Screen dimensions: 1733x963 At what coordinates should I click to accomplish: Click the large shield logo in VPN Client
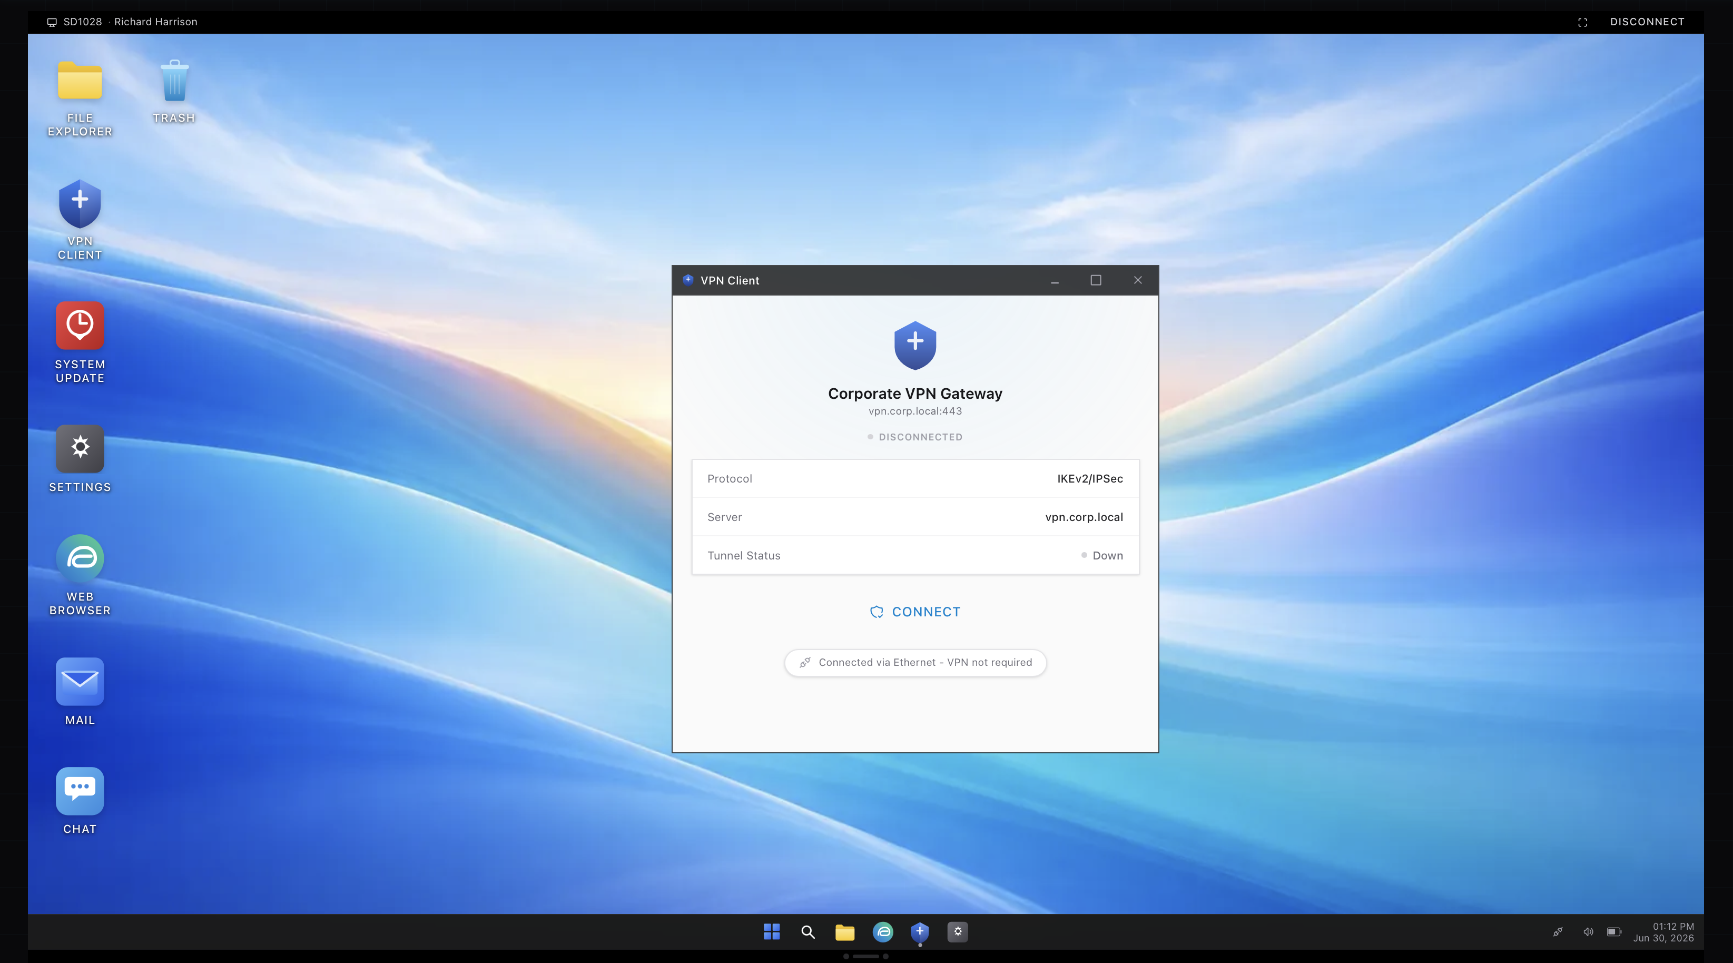[915, 345]
